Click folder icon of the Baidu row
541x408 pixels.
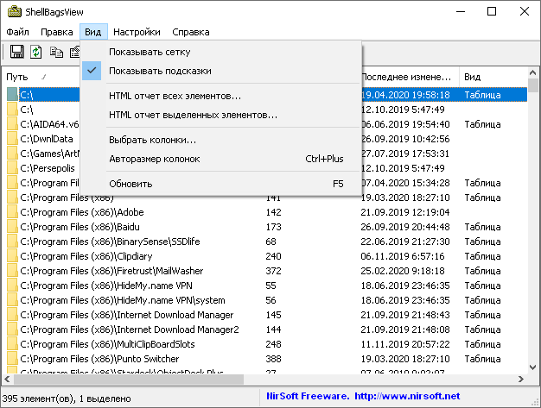(12, 227)
